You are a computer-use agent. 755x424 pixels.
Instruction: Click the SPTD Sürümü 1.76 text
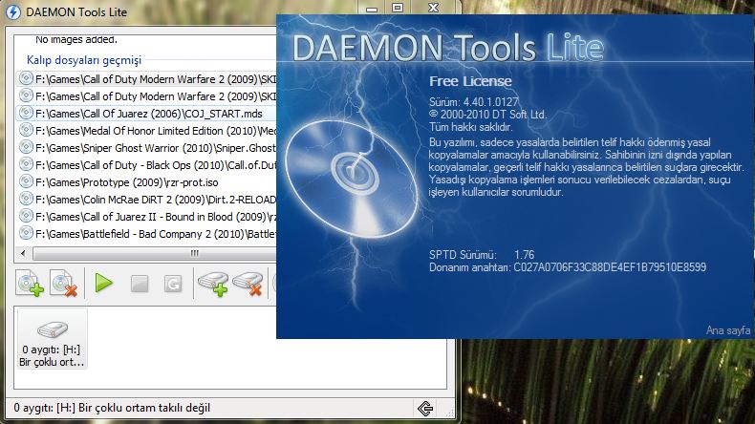482,255
